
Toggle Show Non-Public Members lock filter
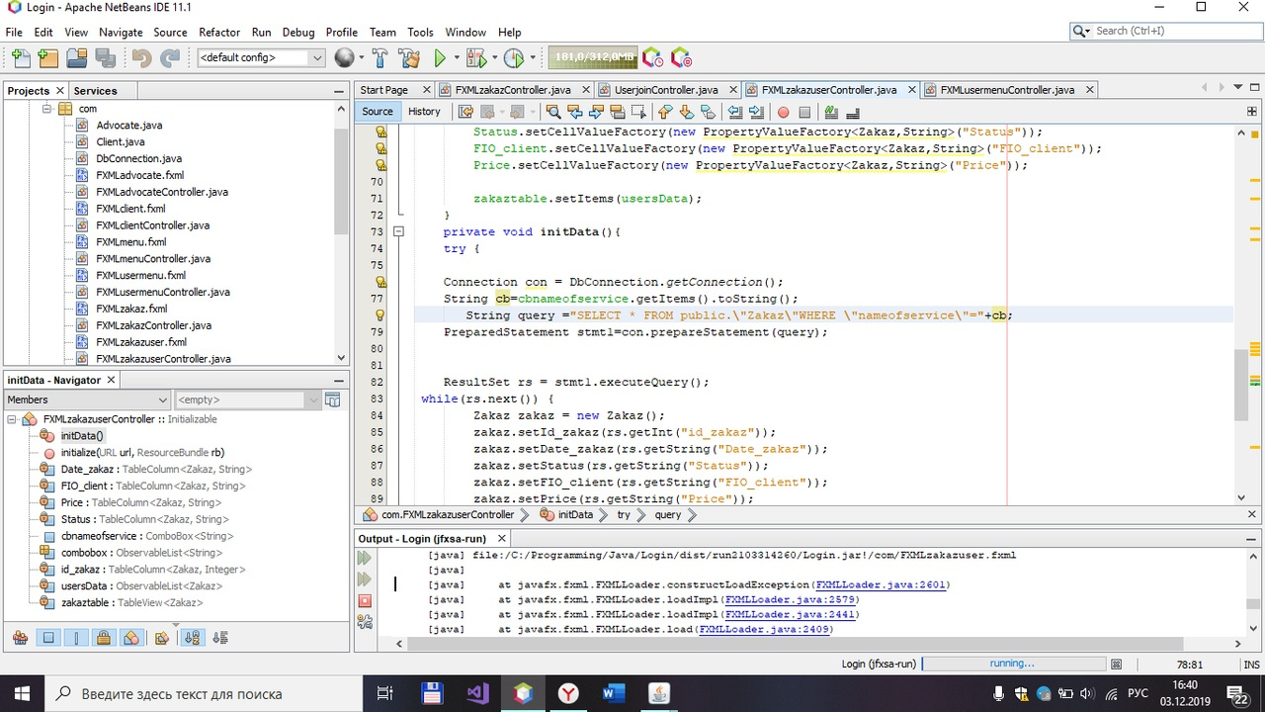pos(103,638)
